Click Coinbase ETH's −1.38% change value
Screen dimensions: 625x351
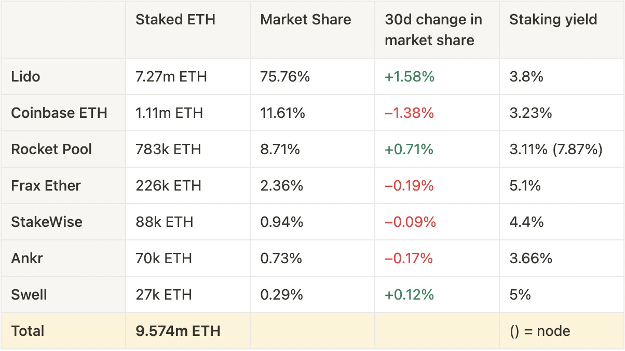tap(409, 113)
